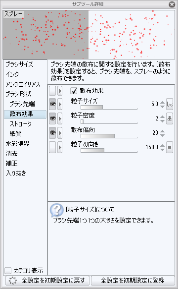Increase 粒子サイズ value with up arrow
Viewport: 178px width, 289px height.
[162, 102]
